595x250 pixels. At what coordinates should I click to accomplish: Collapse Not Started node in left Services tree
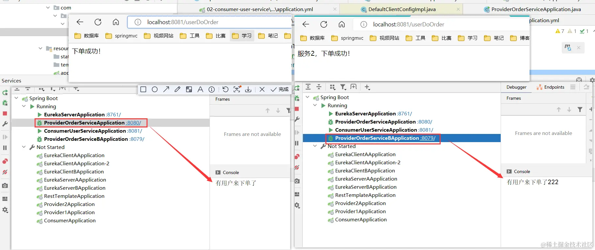pos(24,147)
